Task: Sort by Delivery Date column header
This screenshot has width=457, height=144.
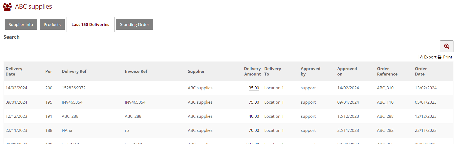Action: click(14, 71)
